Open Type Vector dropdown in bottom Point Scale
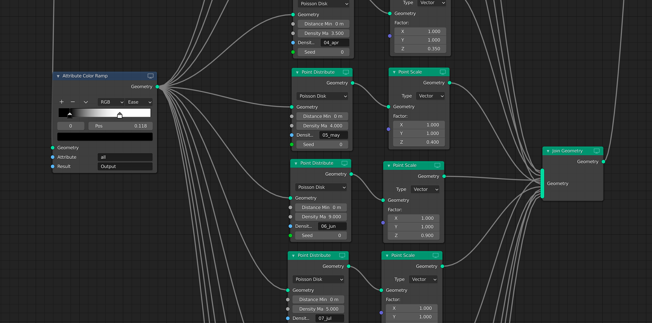This screenshot has width=652, height=323. (423, 280)
